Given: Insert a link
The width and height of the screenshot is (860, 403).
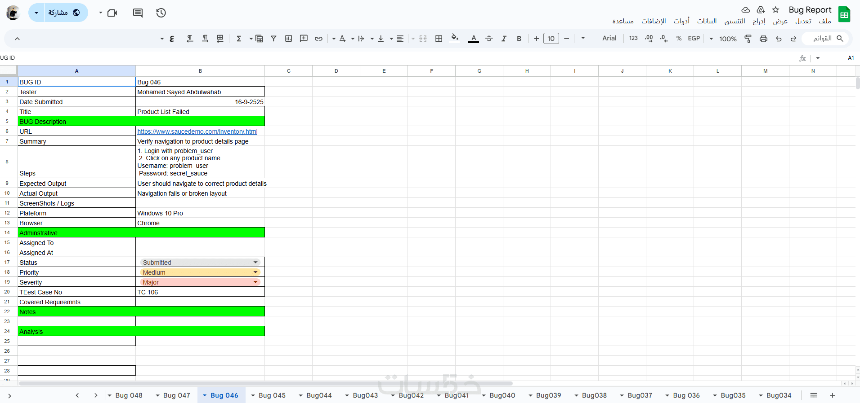Looking at the screenshot, I should 318,39.
